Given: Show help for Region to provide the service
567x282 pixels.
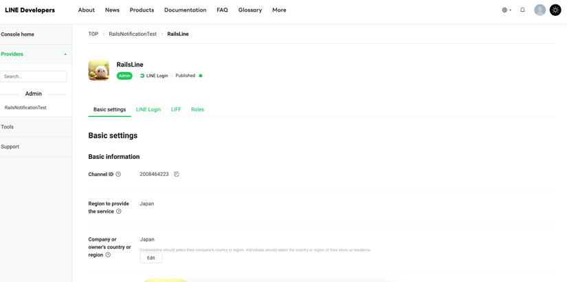Looking at the screenshot, I should click(x=119, y=211).
